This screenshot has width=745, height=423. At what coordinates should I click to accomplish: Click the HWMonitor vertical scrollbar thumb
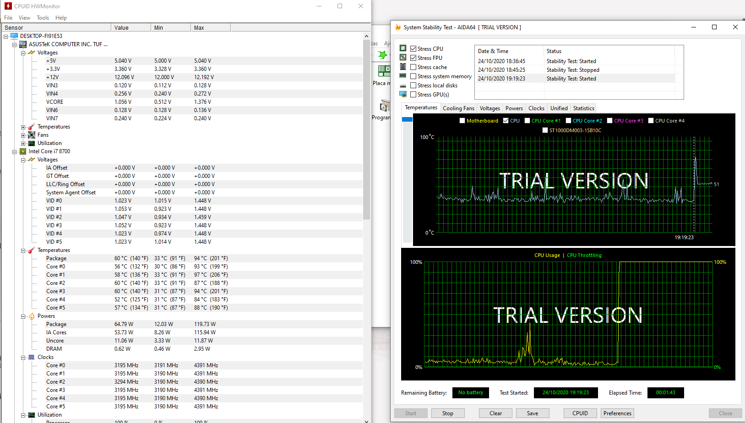click(366, 130)
